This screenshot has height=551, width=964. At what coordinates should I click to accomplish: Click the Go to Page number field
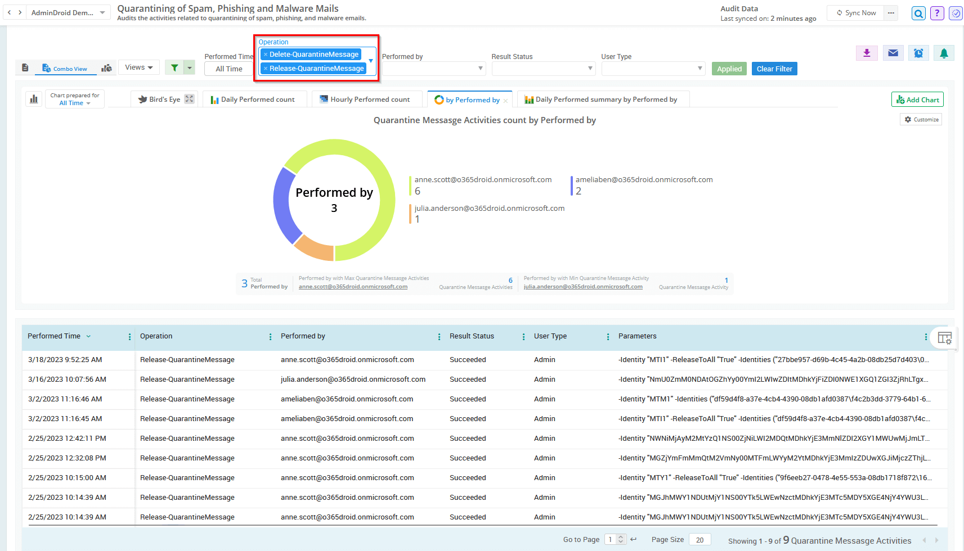(611, 539)
